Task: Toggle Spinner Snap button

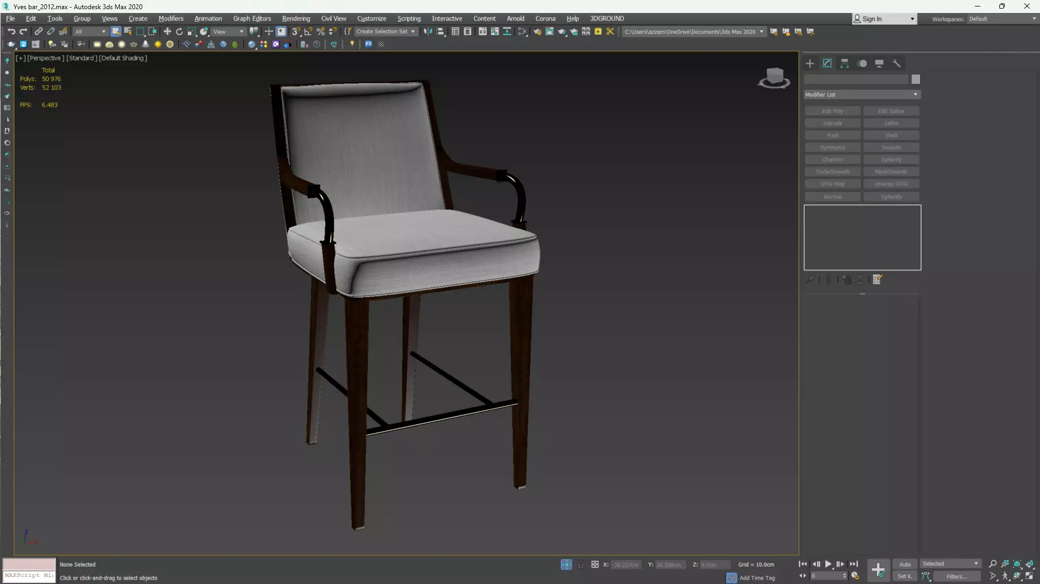Action: point(333,31)
